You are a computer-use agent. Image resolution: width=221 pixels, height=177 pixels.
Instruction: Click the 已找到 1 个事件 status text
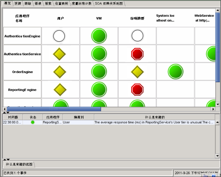15,173
